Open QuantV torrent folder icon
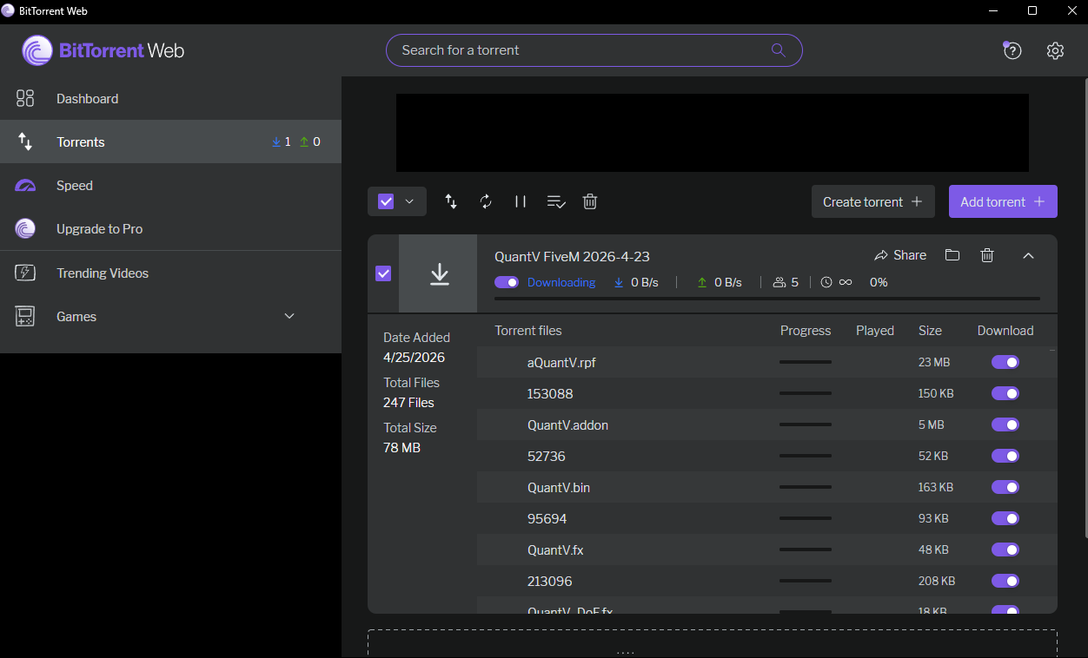The image size is (1088, 658). tap(952, 255)
